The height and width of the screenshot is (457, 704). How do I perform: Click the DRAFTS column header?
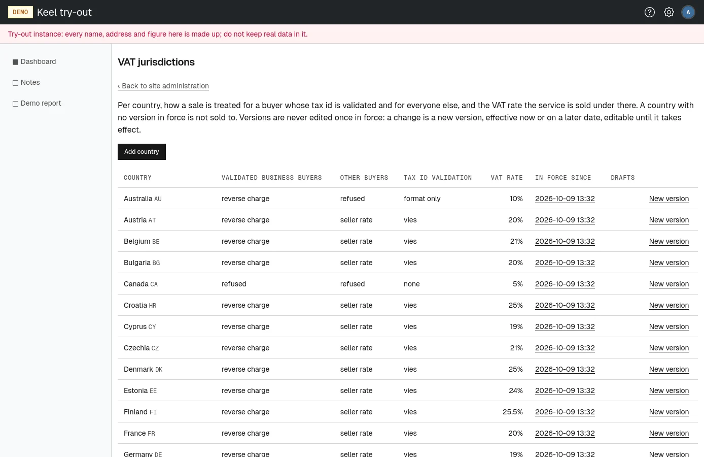pyautogui.click(x=623, y=178)
